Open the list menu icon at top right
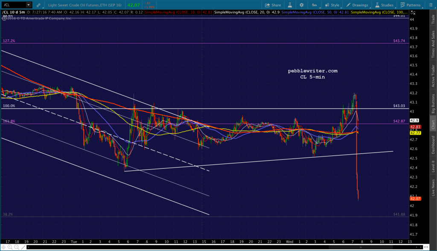The image size is (437, 251). (x=430, y=5)
